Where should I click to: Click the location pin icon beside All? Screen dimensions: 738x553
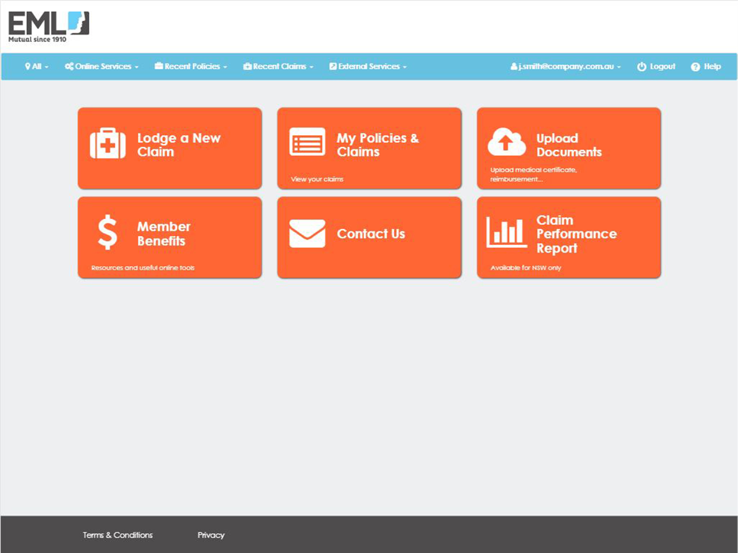(x=28, y=66)
